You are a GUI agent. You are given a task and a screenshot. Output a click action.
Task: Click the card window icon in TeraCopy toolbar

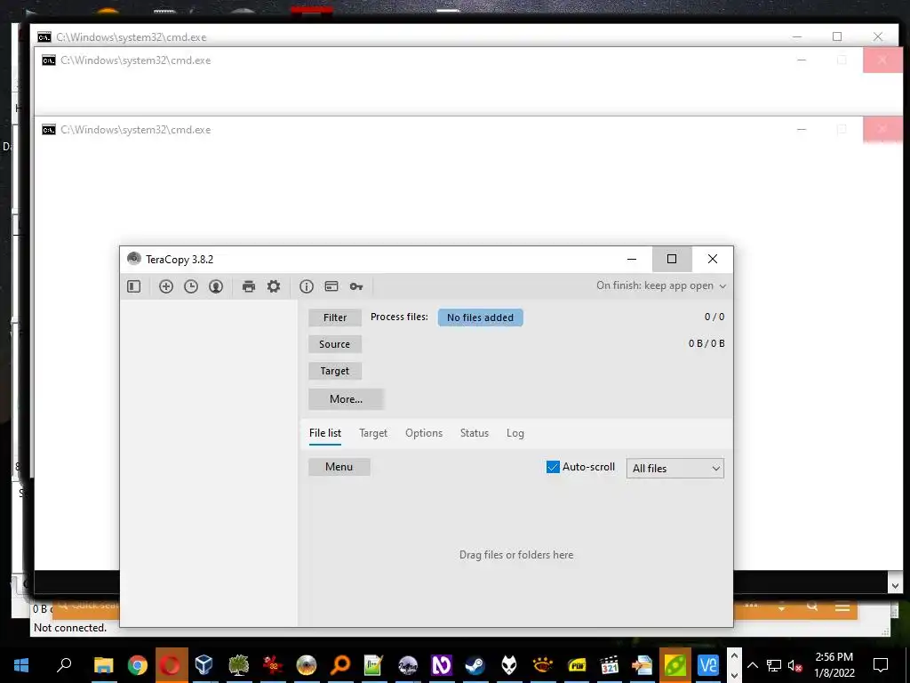coord(331,286)
